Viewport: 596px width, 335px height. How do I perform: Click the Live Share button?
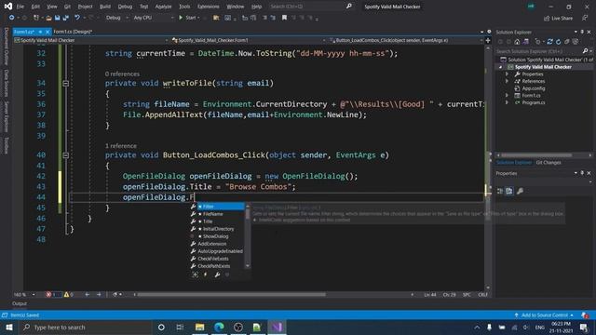(558, 19)
